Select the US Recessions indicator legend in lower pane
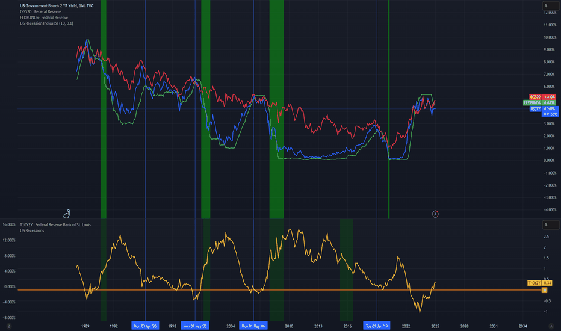The height and width of the screenshot is (331, 561). point(32,231)
